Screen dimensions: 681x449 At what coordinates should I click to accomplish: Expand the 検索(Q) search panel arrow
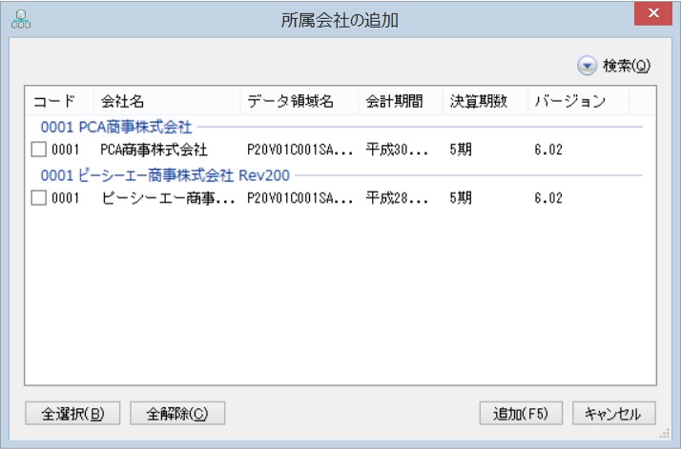[587, 66]
